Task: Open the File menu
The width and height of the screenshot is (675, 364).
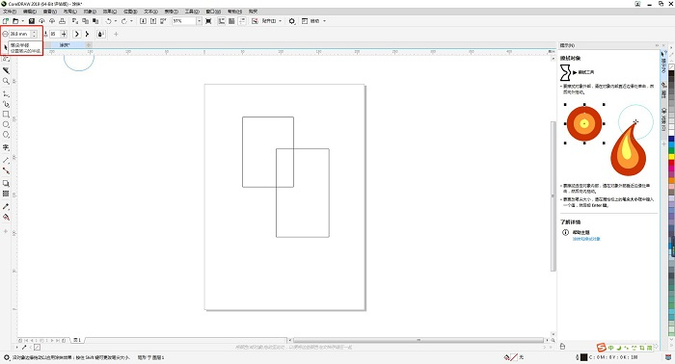Action: 10,12
